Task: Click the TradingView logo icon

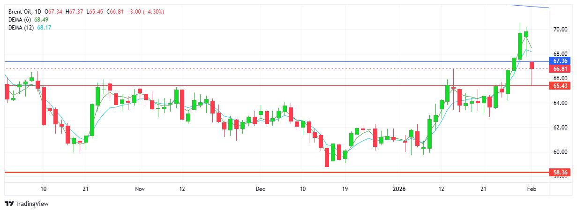Action: tap(9, 204)
